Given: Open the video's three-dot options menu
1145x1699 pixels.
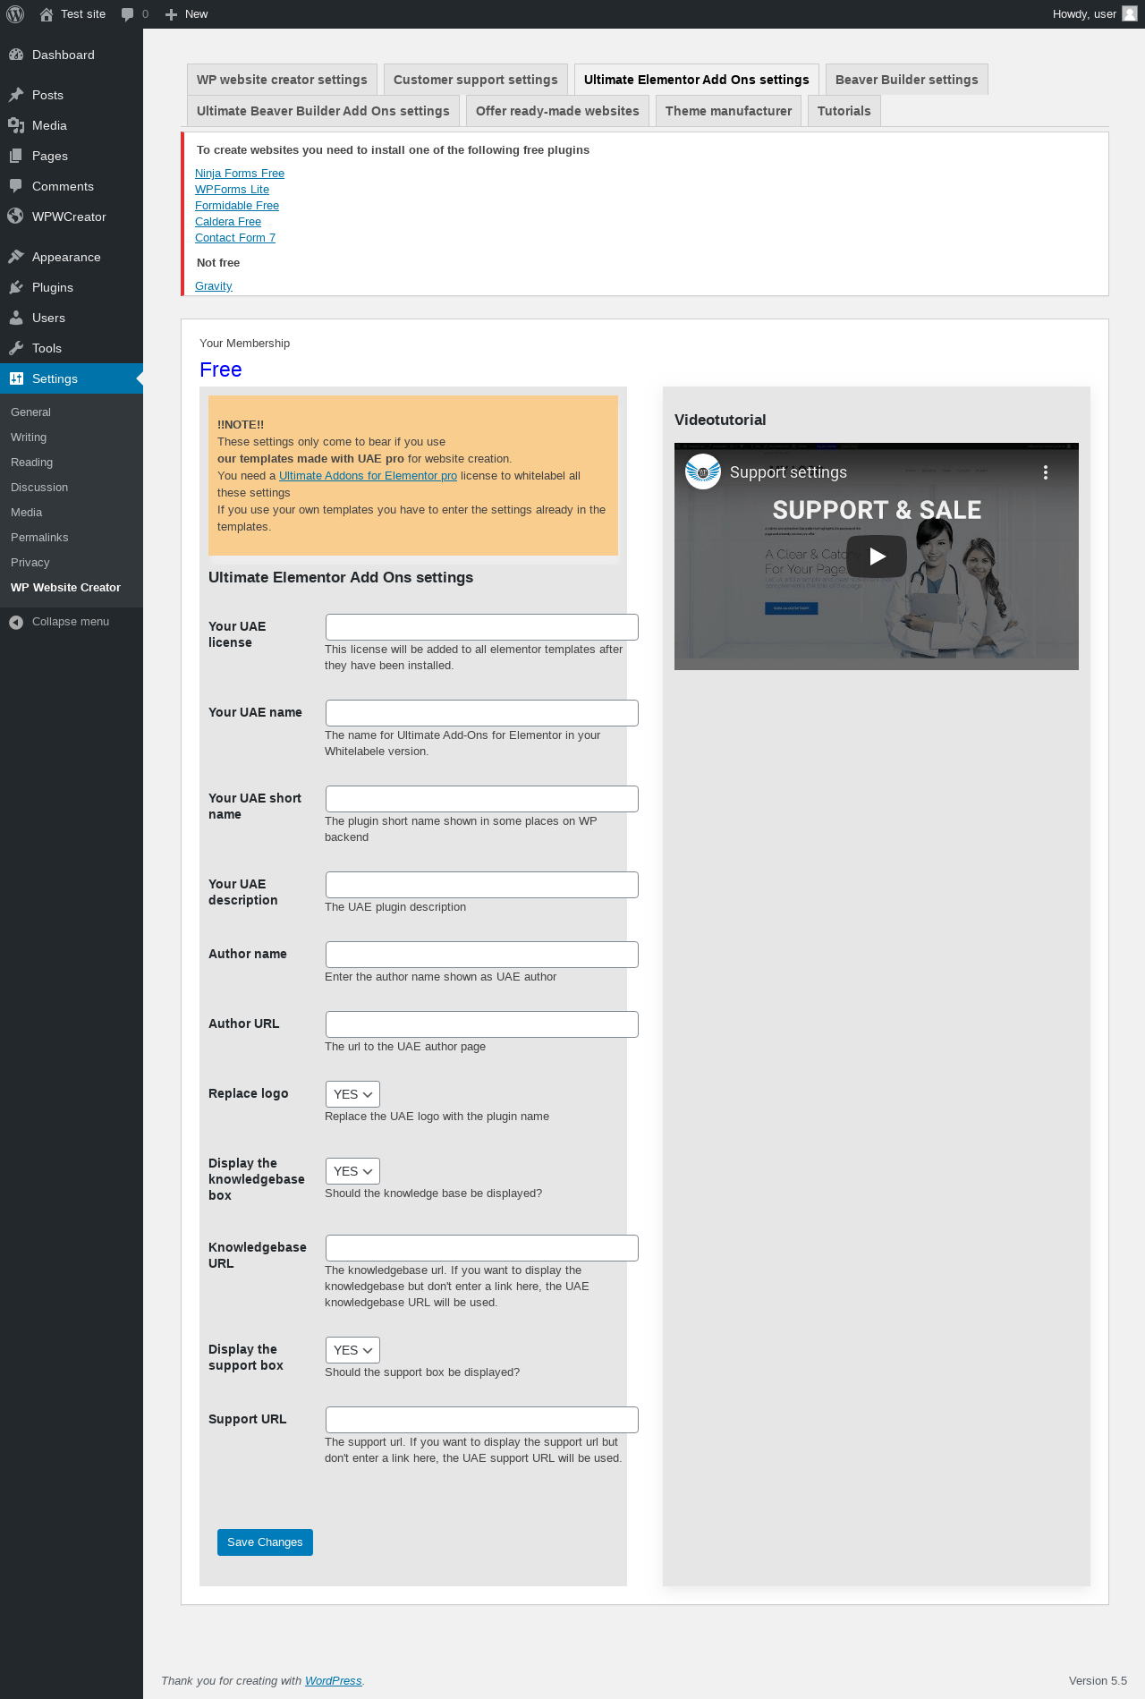Looking at the screenshot, I should (x=1045, y=472).
